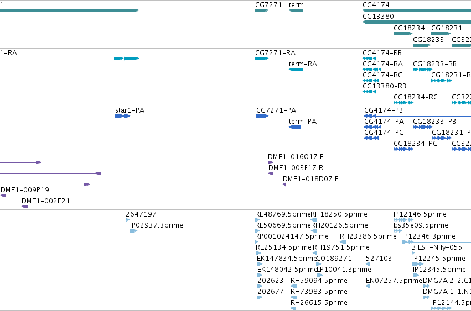Click the DME1-009P19 clone label
Image resolution: width=471 pixels, height=311 pixels.
[x=25, y=190]
